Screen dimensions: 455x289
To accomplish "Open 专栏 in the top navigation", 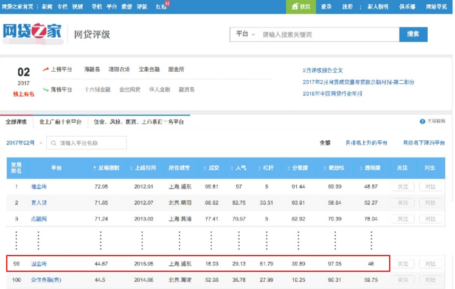I will click(63, 6).
